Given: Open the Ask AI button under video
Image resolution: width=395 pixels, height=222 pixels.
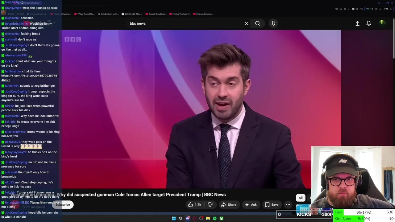Looking at the screenshot, I should tap(251, 204).
